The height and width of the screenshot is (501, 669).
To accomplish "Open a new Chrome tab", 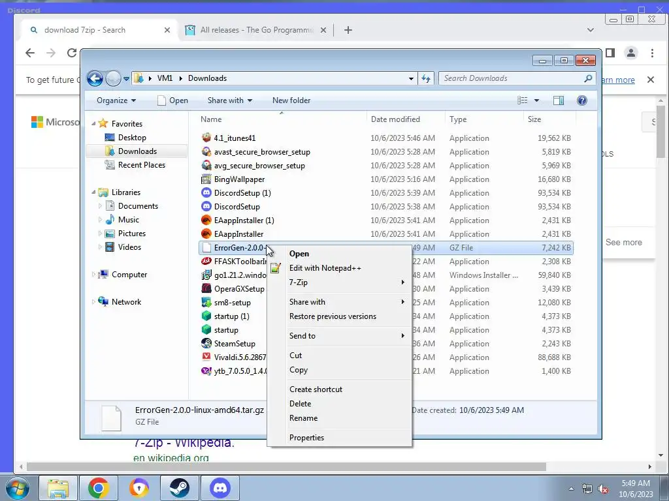I will click(x=348, y=30).
